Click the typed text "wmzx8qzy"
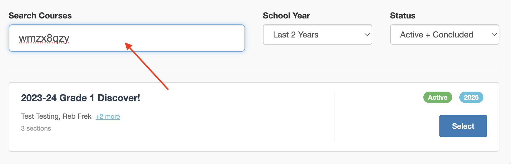The height and width of the screenshot is (166, 511). (x=44, y=38)
